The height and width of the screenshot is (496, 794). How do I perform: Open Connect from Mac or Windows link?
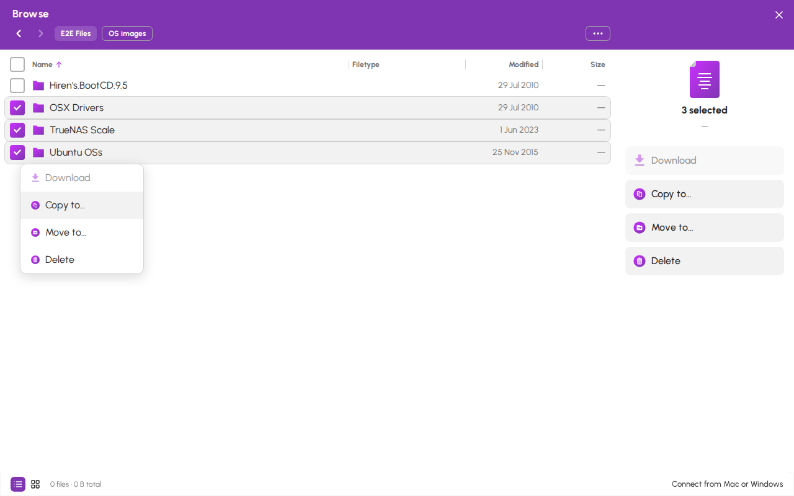point(728,484)
